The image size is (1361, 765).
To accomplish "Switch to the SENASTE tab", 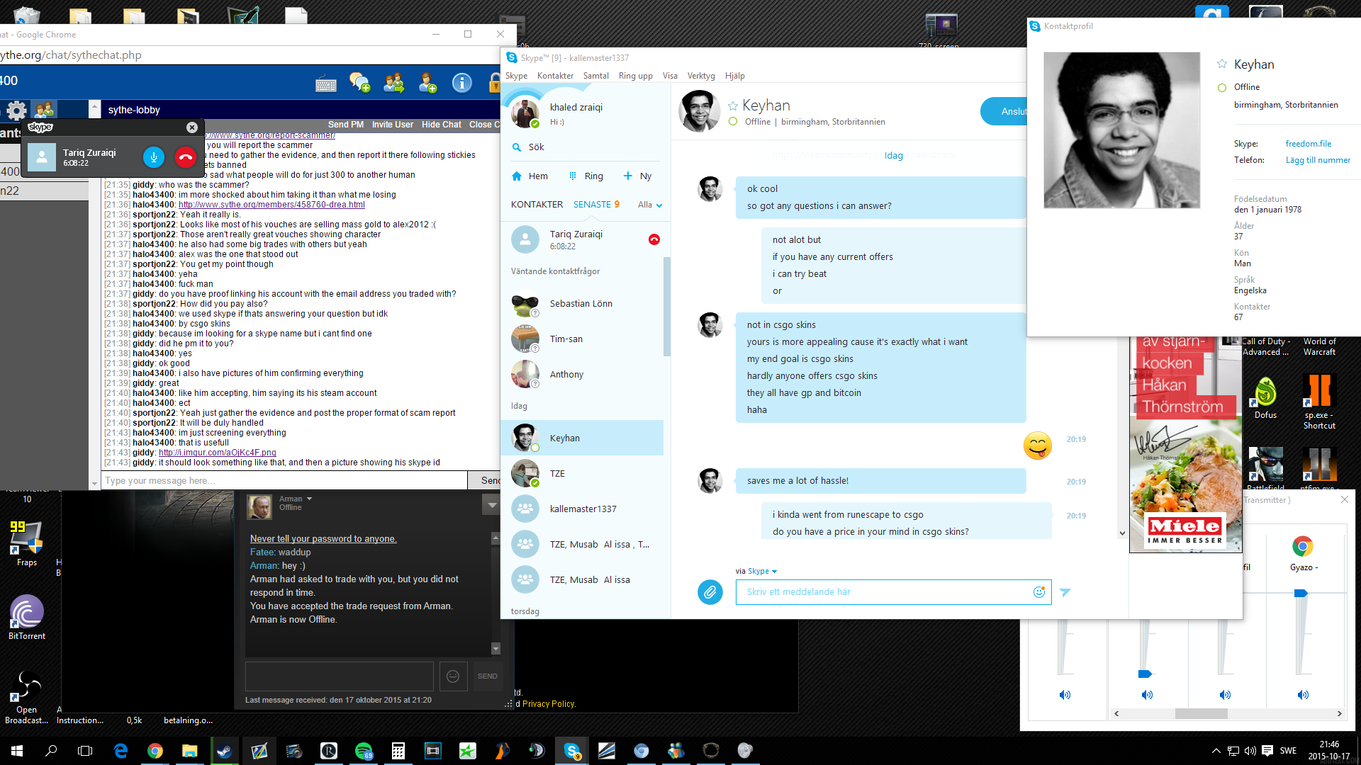I will 592,205.
